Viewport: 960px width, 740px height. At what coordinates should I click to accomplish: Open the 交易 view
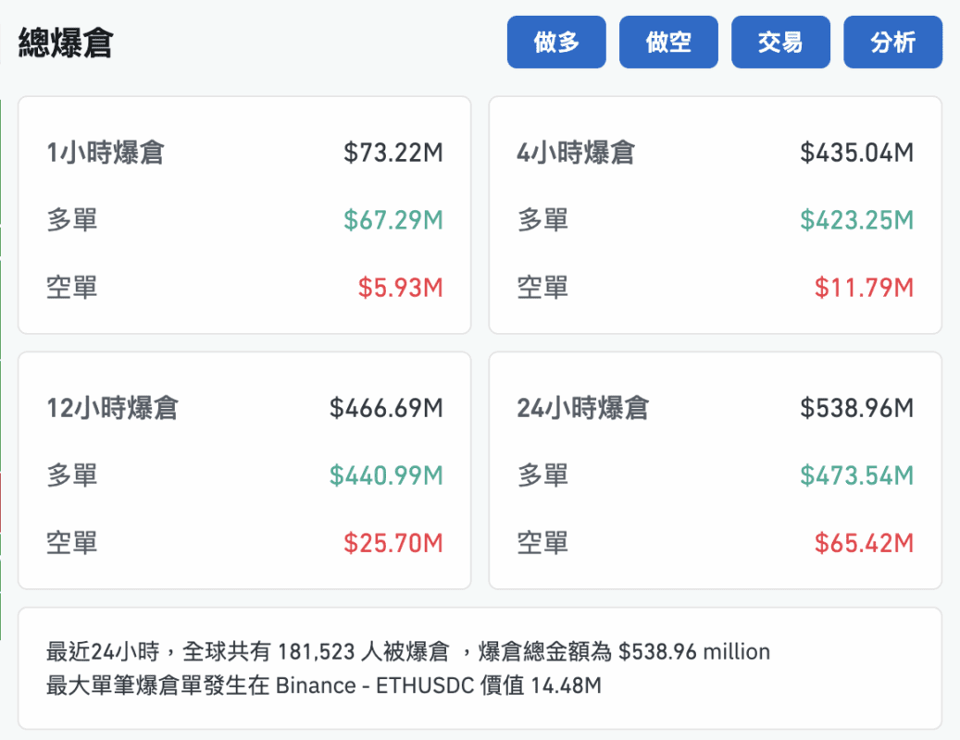pyautogui.click(x=780, y=42)
